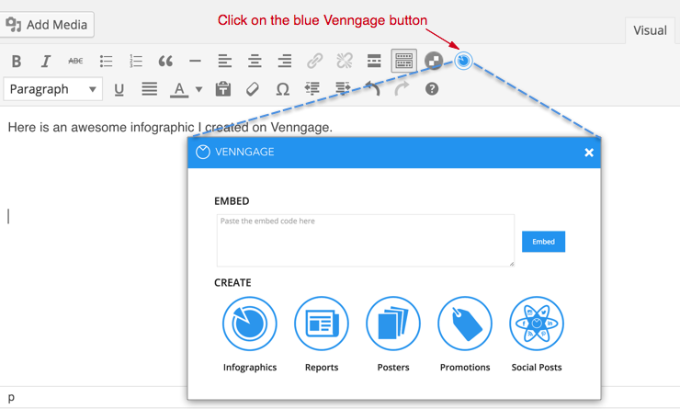Create Reports via the newspaper icon
The width and height of the screenshot is (680, 409).
322,324
